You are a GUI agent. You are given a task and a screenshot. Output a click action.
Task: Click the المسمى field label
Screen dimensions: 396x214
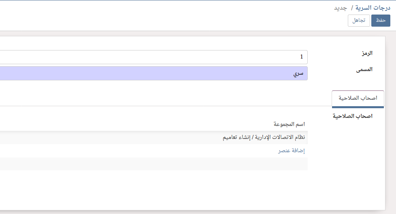pos(364,69)
